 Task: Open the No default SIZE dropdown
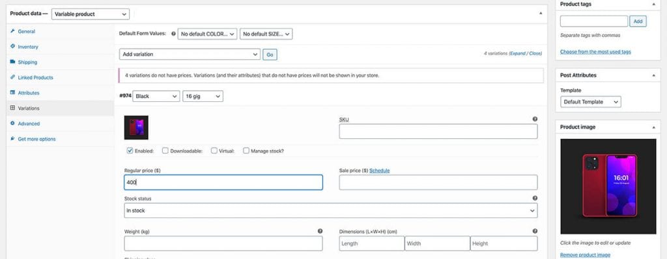[266, 34]
